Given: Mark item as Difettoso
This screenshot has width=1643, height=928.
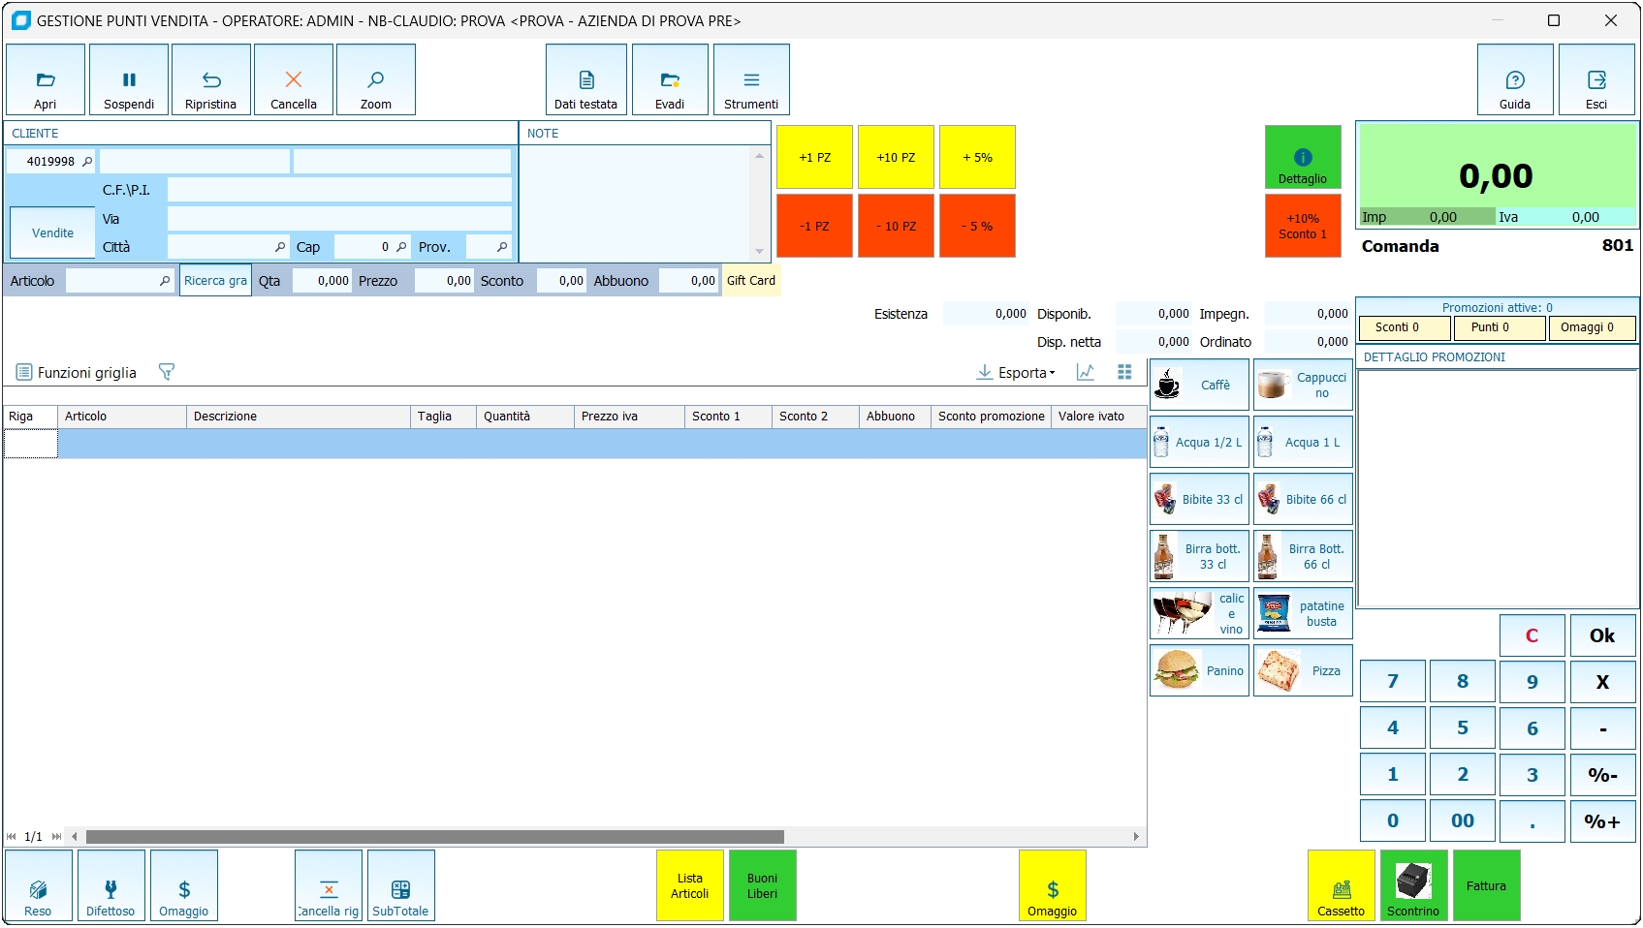Looking at the screenshot, I should click(x=111, y=885).
